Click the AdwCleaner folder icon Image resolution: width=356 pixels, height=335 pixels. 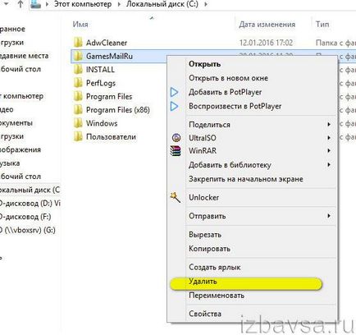78,43
